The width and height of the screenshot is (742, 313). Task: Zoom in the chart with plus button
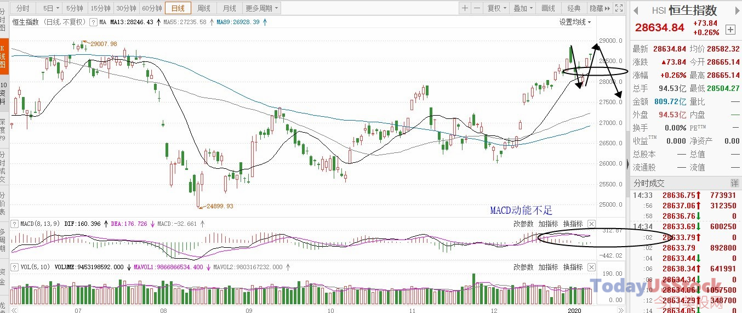(x=465, y=8)
